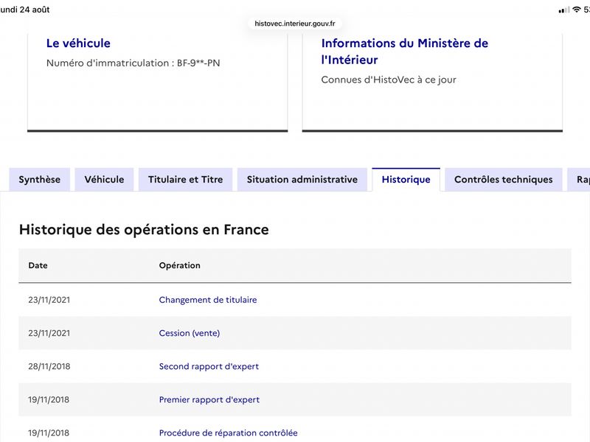Open Procédure de réparation contrôlée entry
This screenshot has width=590, height=442.
click(x=228, y=433)
